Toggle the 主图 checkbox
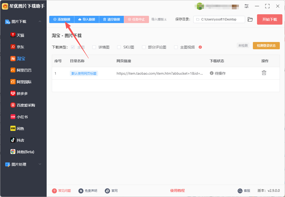This screenshot has height=197, width=285. tap(73, 47)
